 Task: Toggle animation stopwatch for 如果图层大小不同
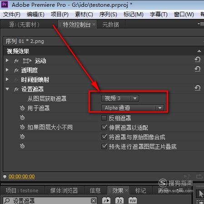pos(22,127)
